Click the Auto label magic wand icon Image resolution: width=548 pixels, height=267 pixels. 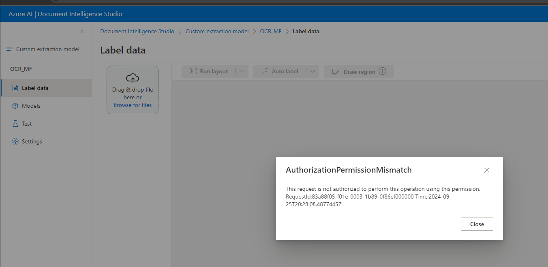pyautogui.click(x=265, y=71)
